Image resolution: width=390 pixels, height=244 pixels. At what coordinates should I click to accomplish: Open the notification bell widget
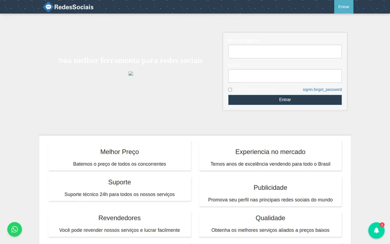coord(376,230)
